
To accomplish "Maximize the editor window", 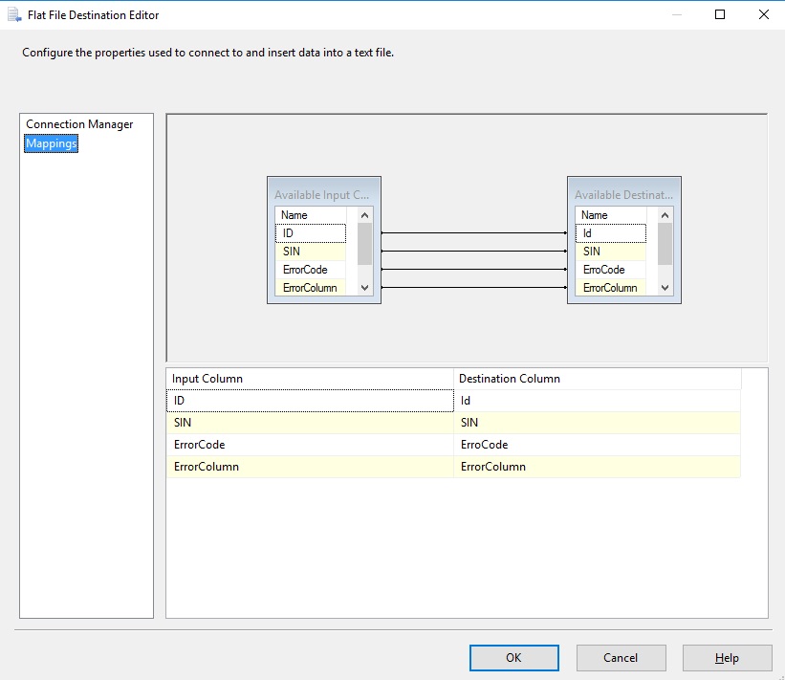I will [720, 14].
